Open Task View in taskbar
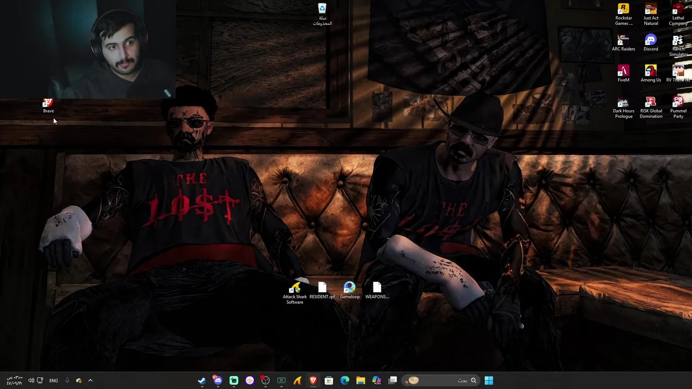Image resolution: width=692 pixels, height=389 pixels. [x=393, y=380]
